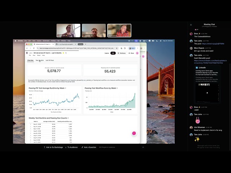
Task: Click the pink bunny sticker in chat
Action: coord(197,120)
